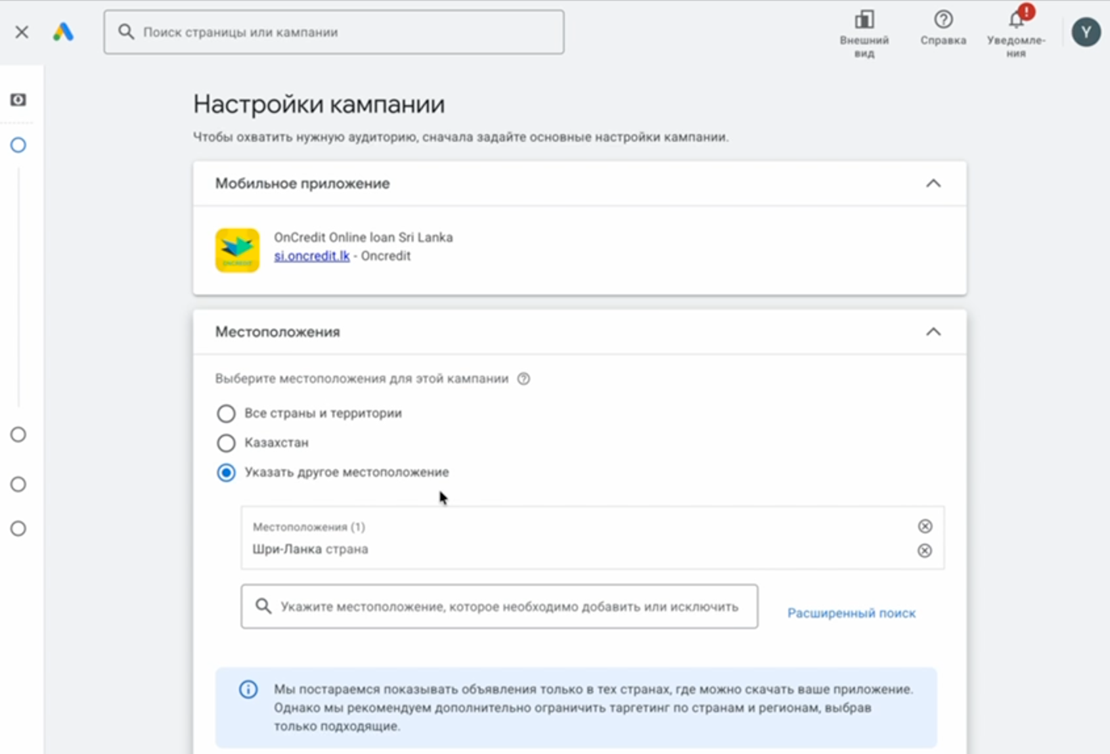
Task: Select Все страны и территории radio option
Action: tap(226, 413)
